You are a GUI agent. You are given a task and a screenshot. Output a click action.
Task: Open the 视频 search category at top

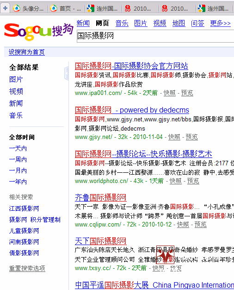tap(160, 23)
